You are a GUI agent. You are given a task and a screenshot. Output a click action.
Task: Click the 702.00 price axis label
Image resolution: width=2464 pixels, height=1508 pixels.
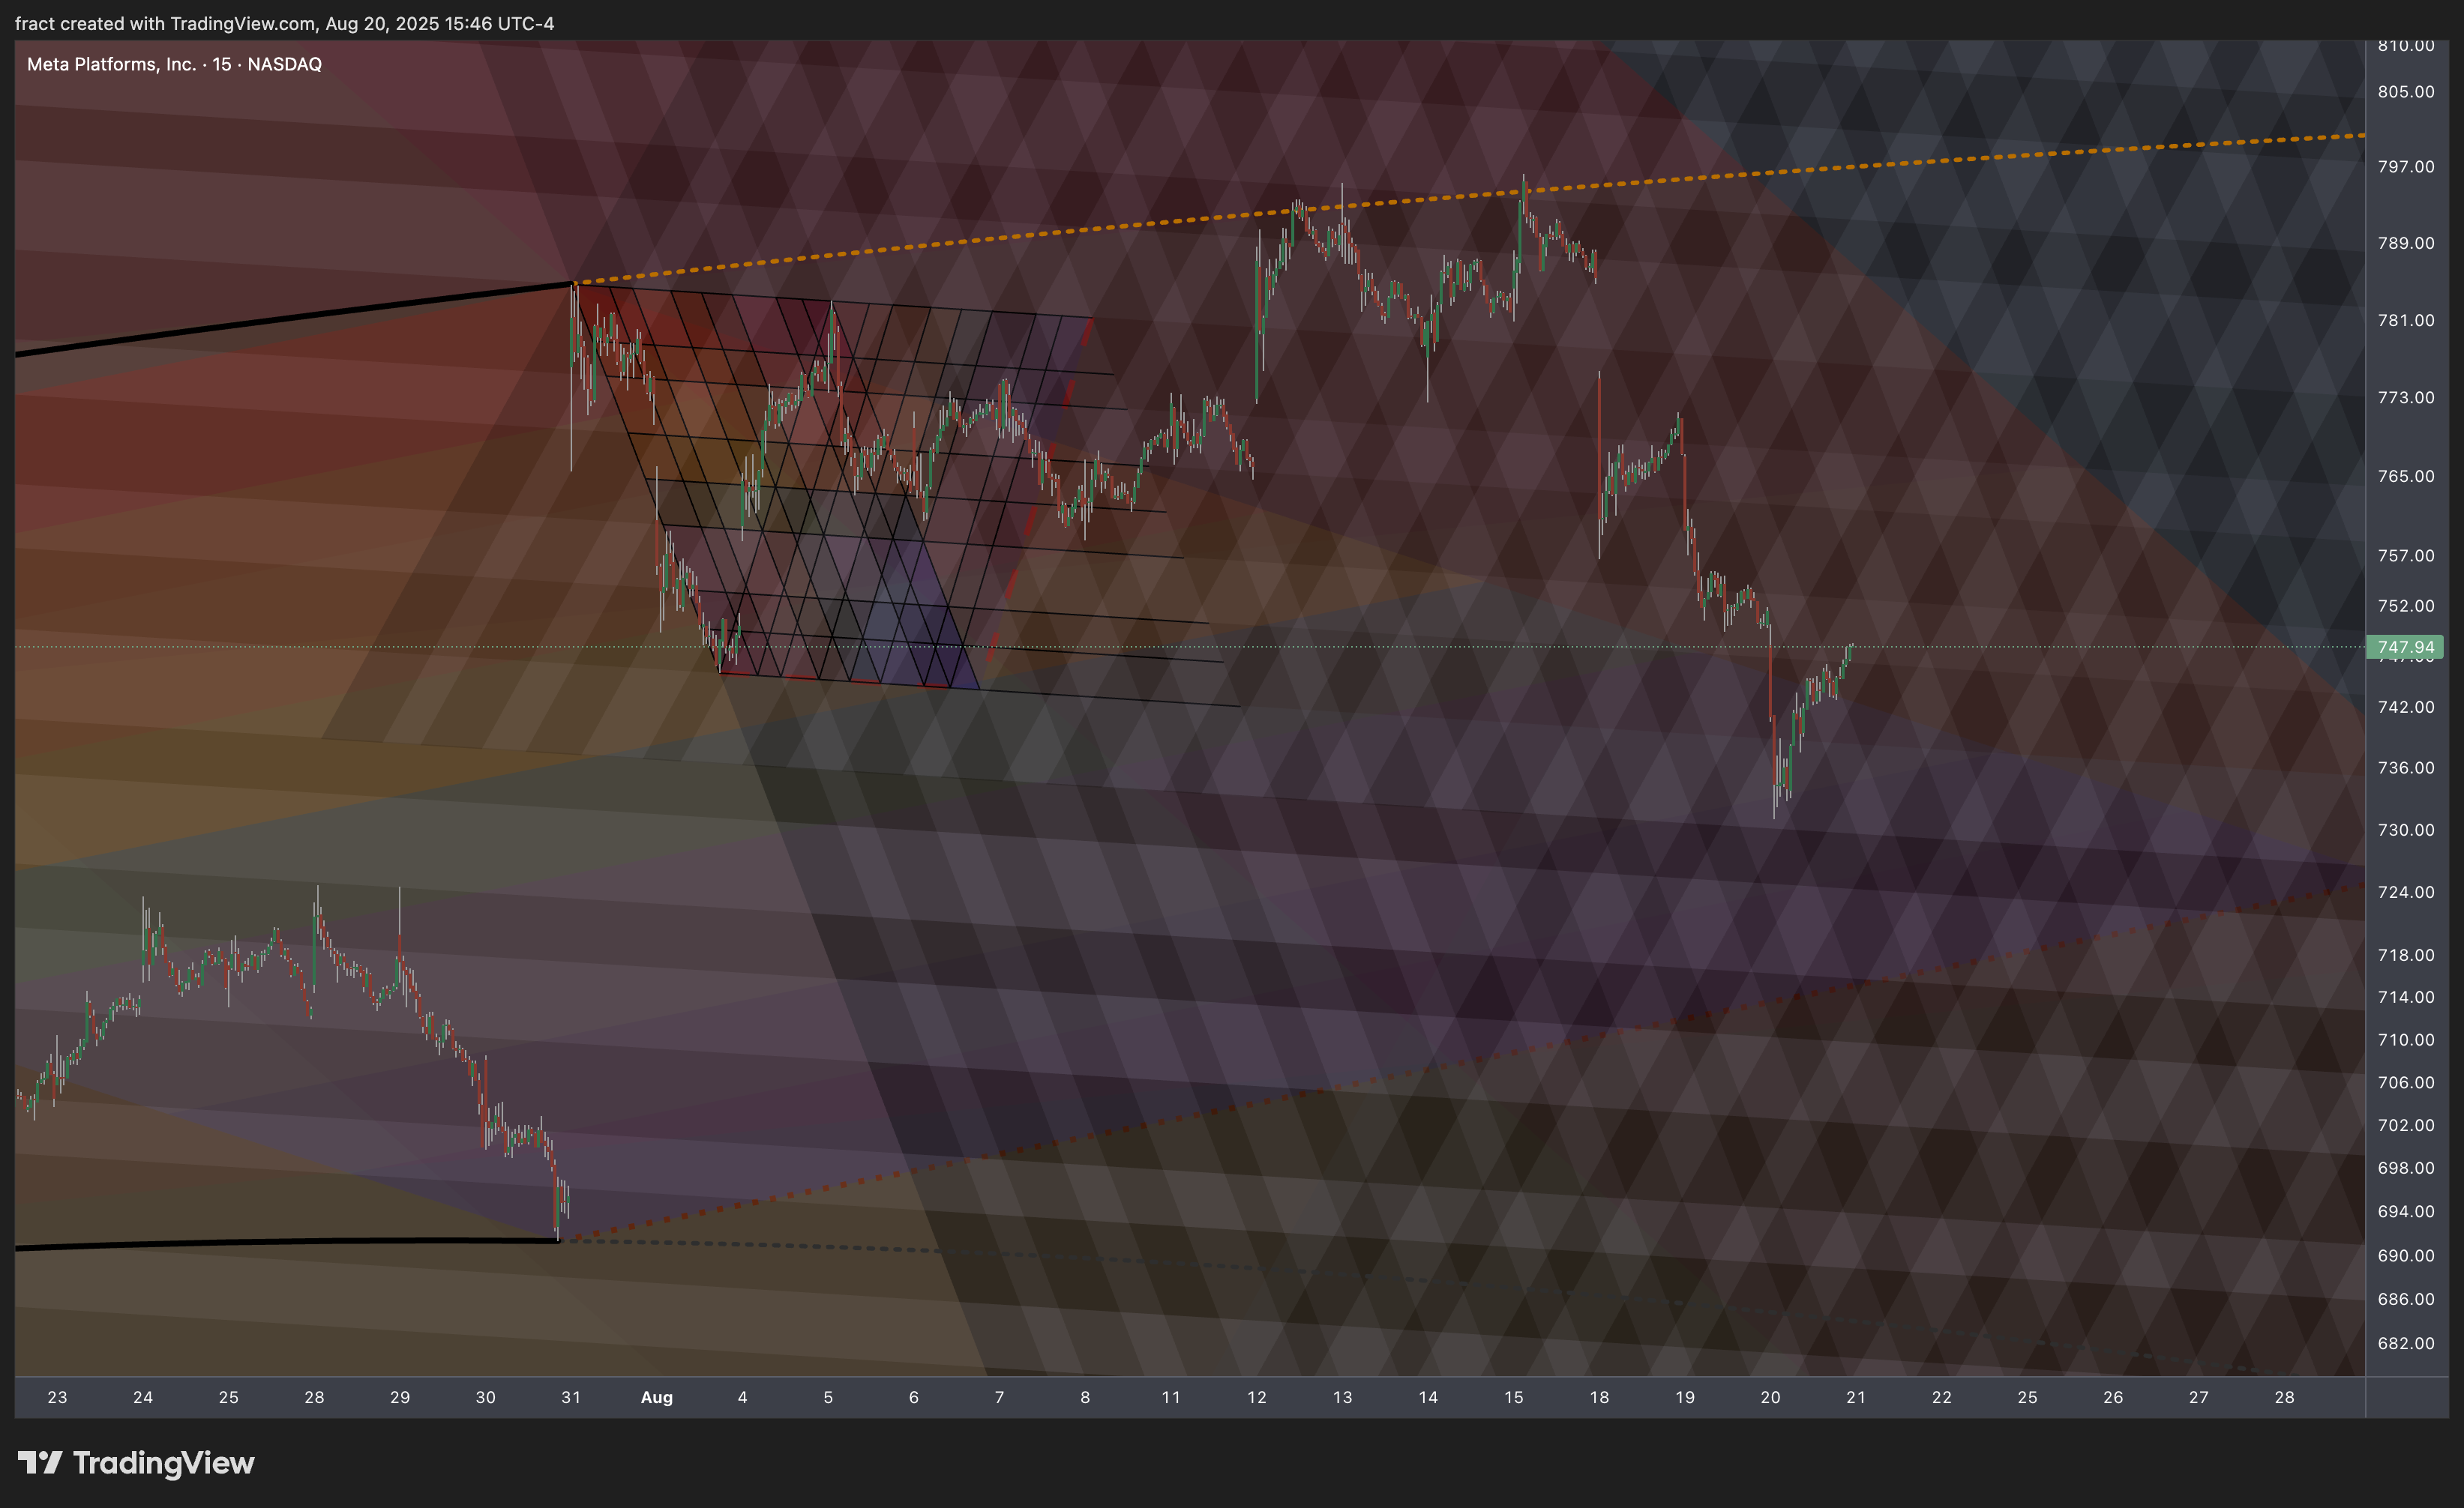2406,1125
